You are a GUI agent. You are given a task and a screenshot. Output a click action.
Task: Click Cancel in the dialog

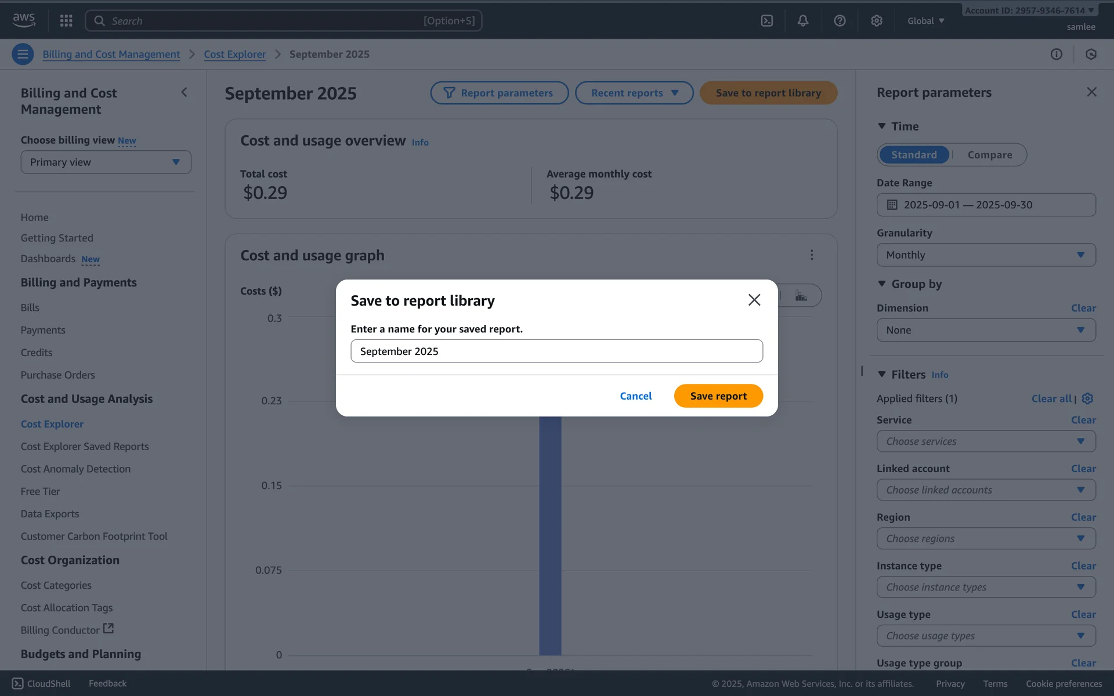tap(635, 396)
